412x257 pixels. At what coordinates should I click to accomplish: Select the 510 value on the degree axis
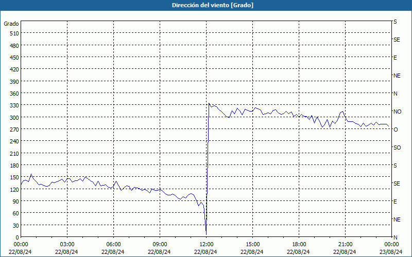pos(14,33)
